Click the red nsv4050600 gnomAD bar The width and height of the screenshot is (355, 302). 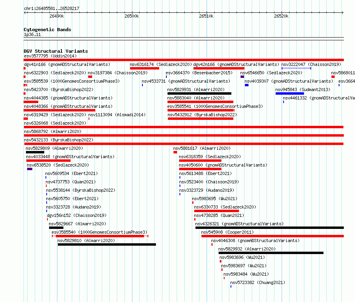click(200, 169)
